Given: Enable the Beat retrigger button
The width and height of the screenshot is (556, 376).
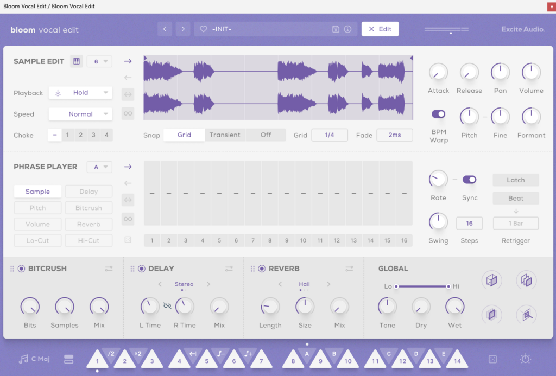Looking at the screenshot, I should coord(516,198).
